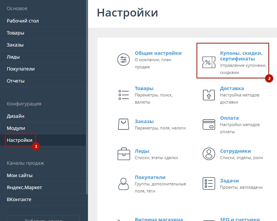The image size is (277, 221).
Task: Open the Модули sidebar item
Action: pos(16,128)
